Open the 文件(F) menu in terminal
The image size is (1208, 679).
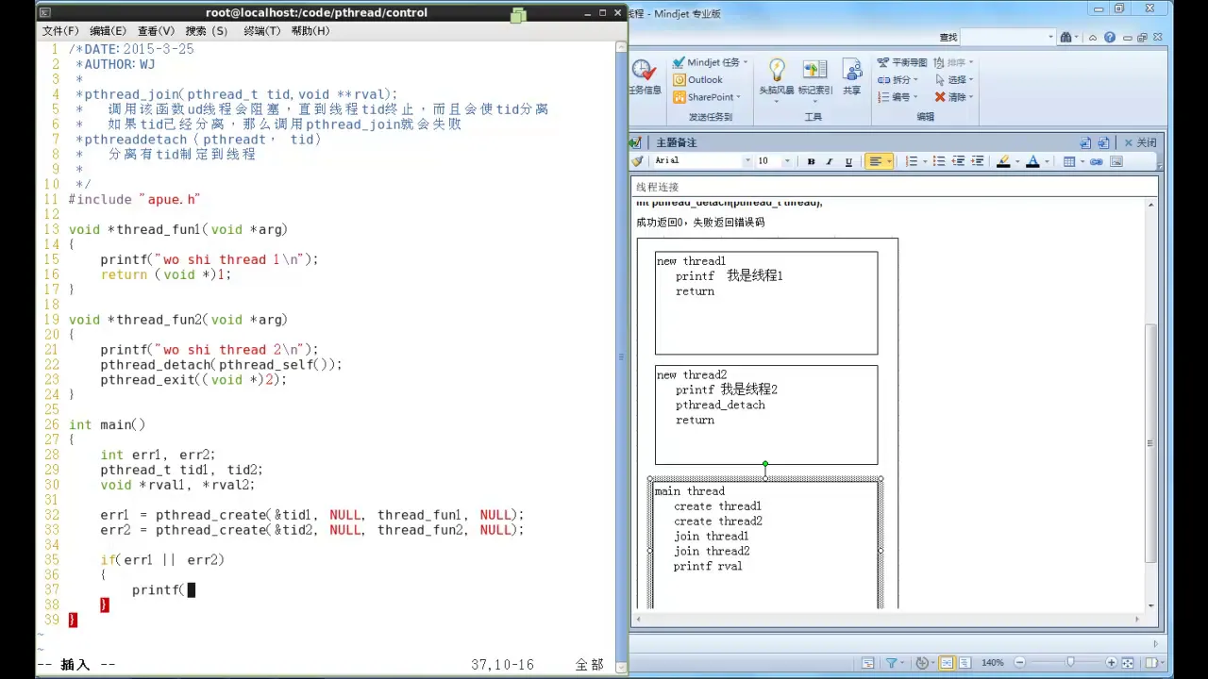coord(60,31)
